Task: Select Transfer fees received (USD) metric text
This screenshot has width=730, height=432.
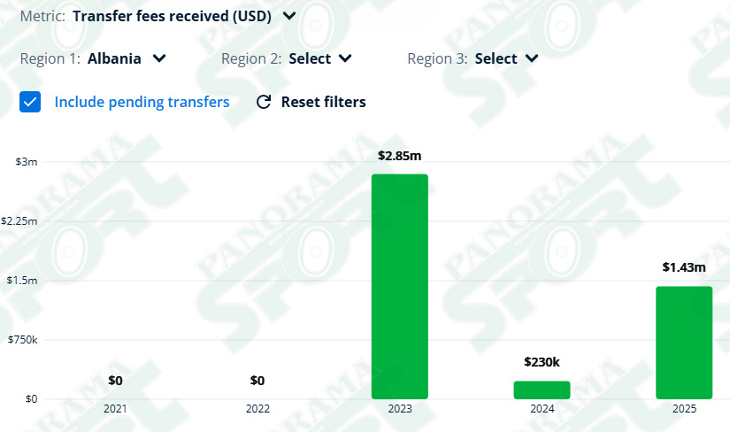Action: 172,16
